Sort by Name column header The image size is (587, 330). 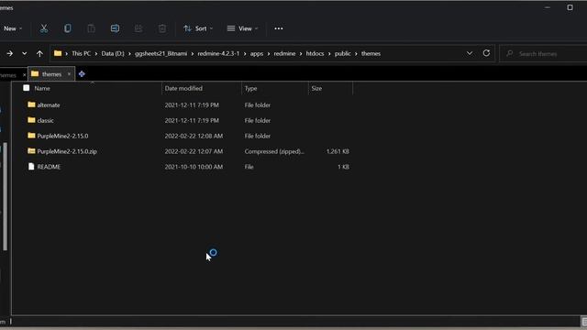tap(42, 88)
